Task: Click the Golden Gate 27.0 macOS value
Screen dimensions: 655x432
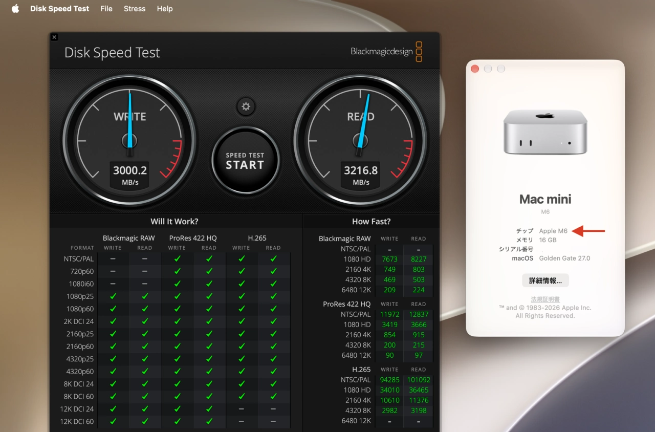Action: (564, 258)
